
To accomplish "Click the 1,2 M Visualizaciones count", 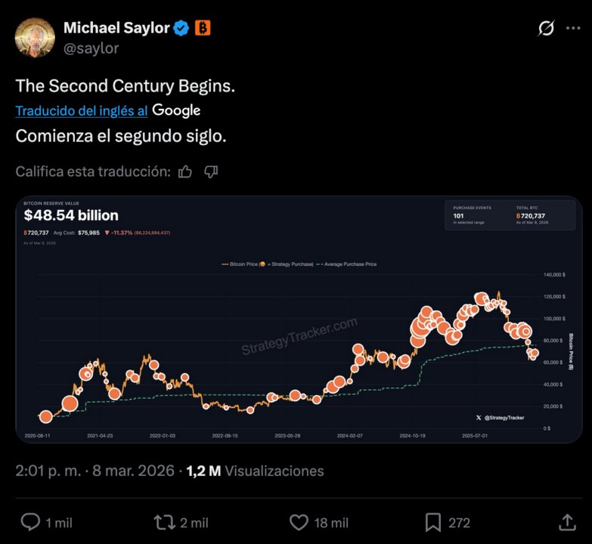I will click(x=255, y=471).
